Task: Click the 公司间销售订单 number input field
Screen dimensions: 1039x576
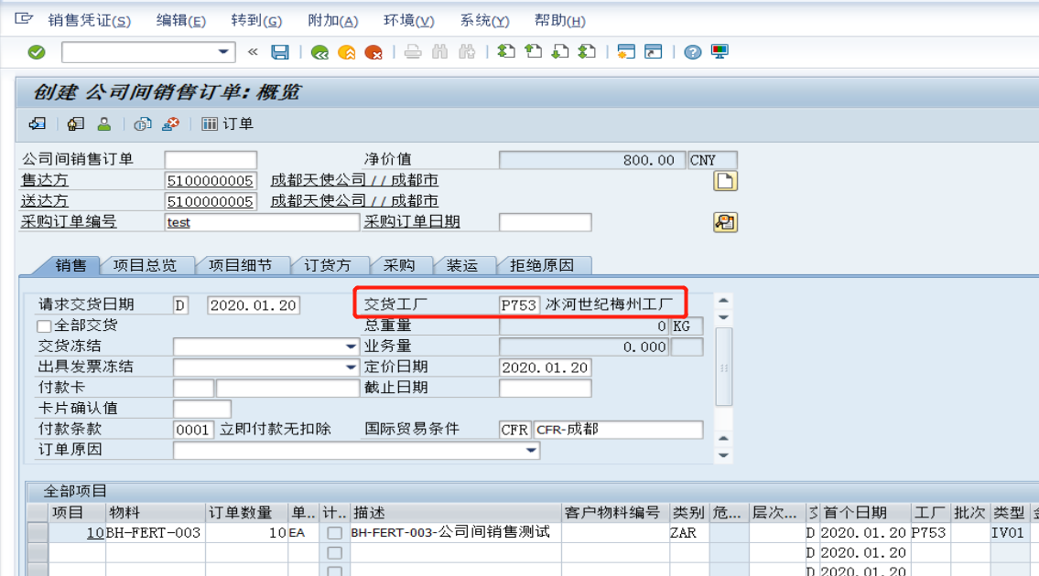Action: coord(211,160)
